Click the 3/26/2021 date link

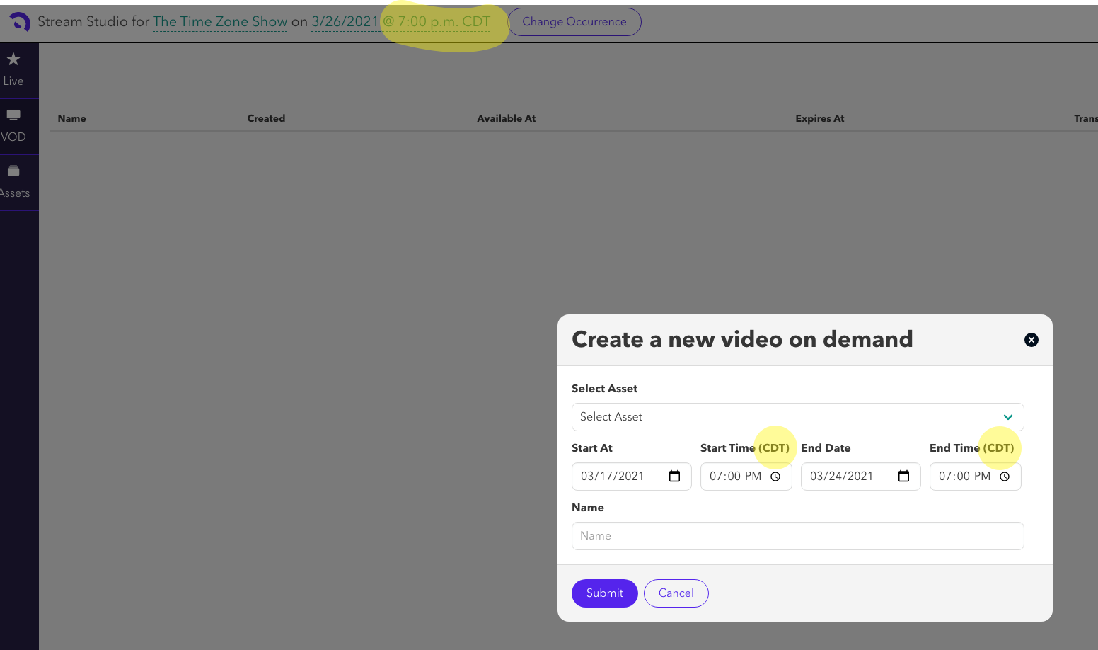click(345, 22)
